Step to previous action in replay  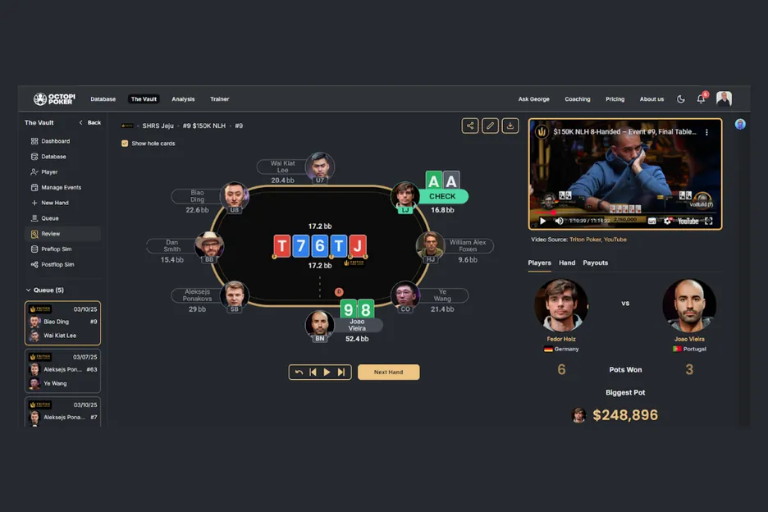coord(313,373)
